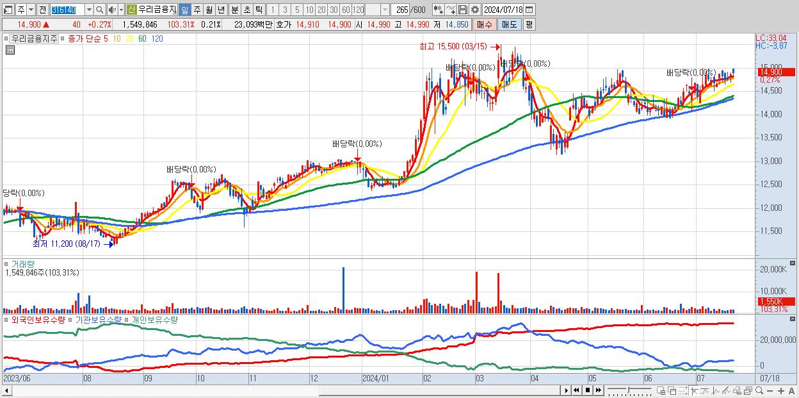Open stock search with magnifier icon

click(99, 10)
